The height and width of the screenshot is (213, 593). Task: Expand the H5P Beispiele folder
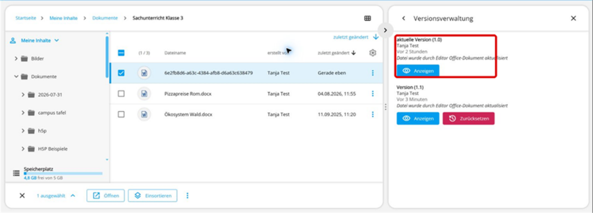[23, 149]
